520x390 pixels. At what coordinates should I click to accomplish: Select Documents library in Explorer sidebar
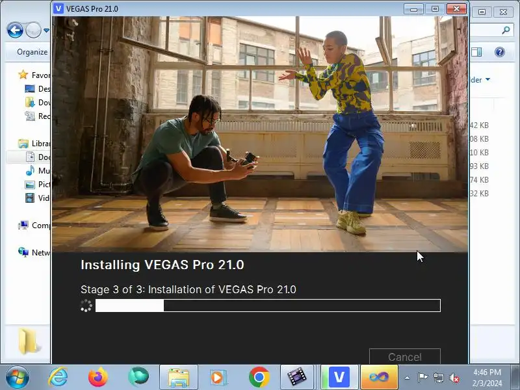(x=38, y=157)
